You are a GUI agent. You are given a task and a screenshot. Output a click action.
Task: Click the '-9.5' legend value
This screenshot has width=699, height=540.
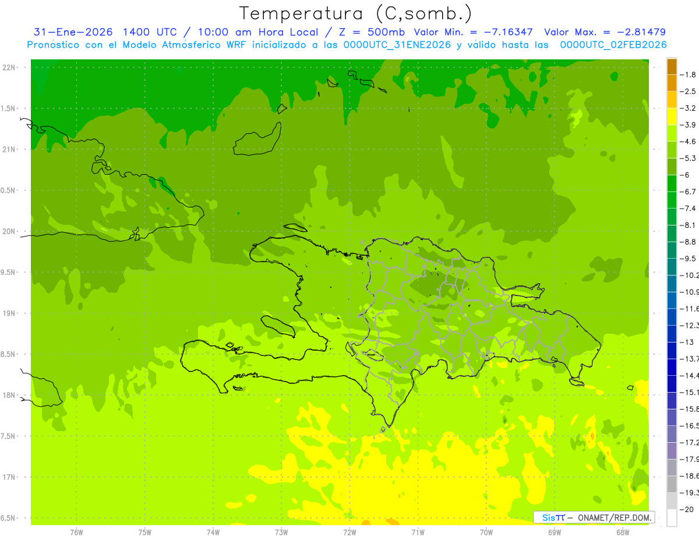[x=689, y=259]
